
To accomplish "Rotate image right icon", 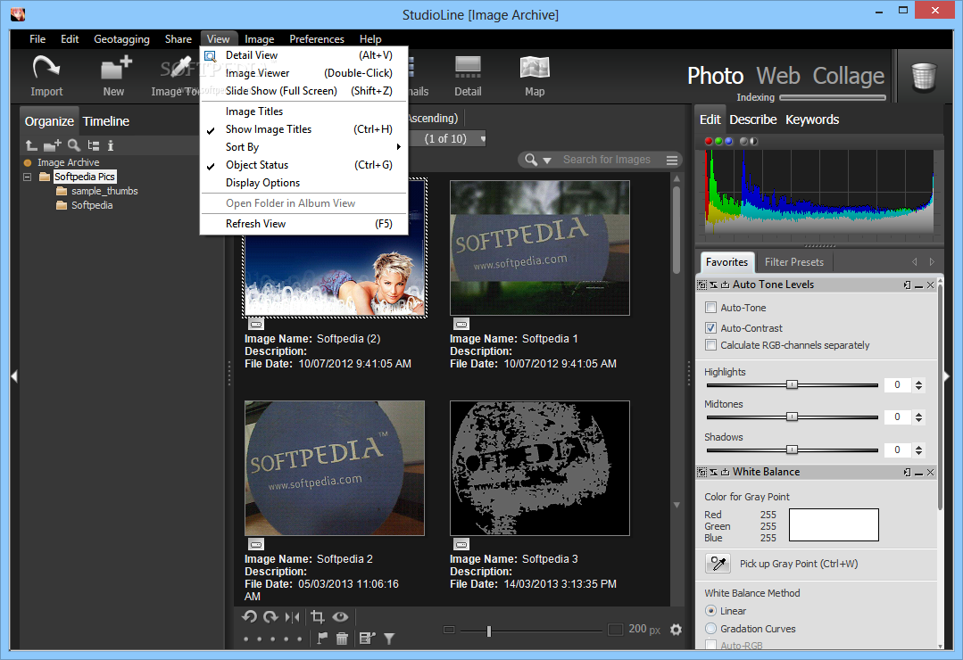I will pyautogui.click(x=270, y=617).
